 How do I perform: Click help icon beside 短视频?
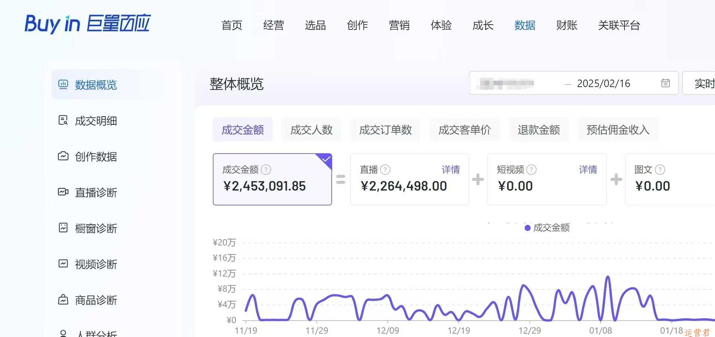pyautogui.click(x=531, y=170)
